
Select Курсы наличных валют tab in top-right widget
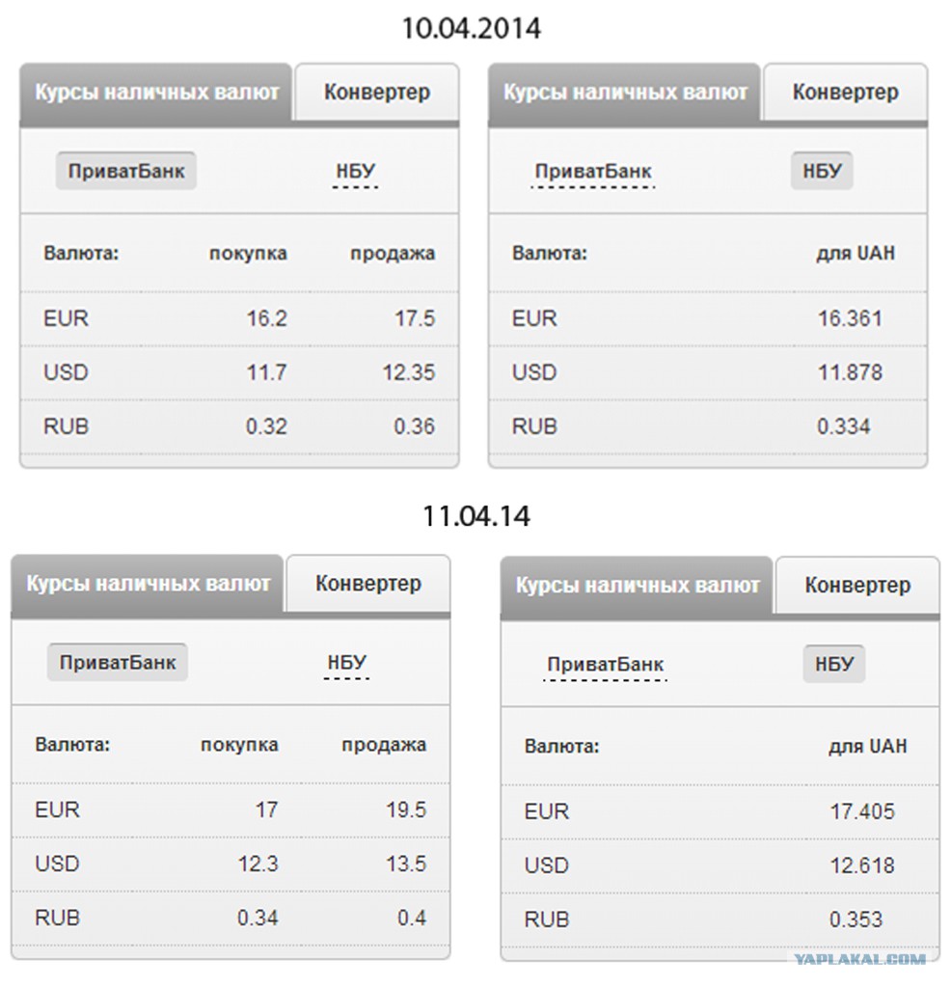[625, 93]
